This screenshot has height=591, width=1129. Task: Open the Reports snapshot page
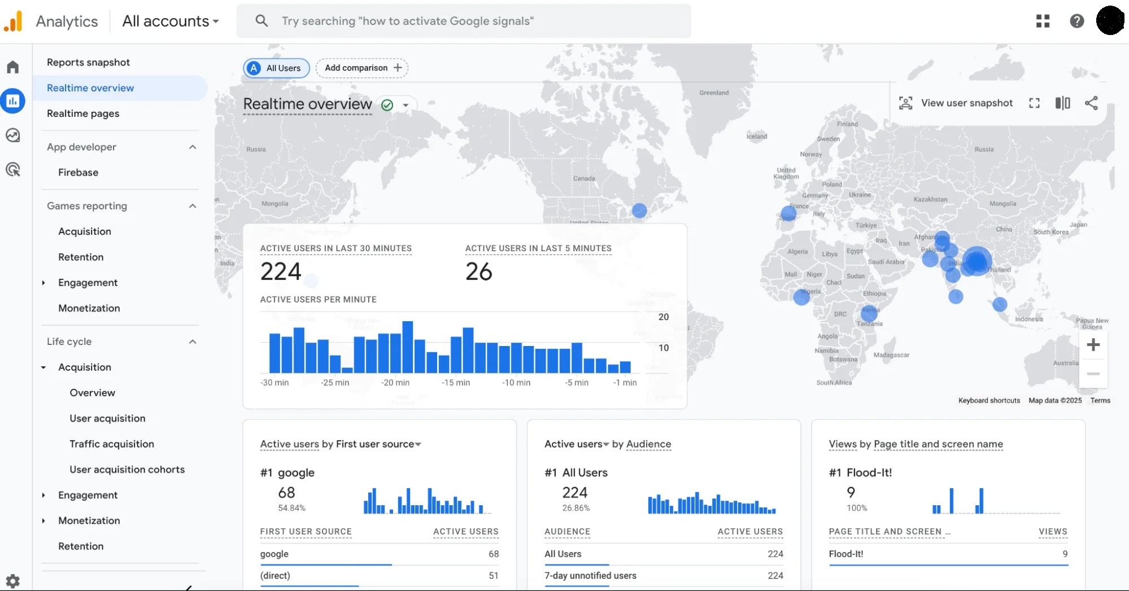(88, 62)
